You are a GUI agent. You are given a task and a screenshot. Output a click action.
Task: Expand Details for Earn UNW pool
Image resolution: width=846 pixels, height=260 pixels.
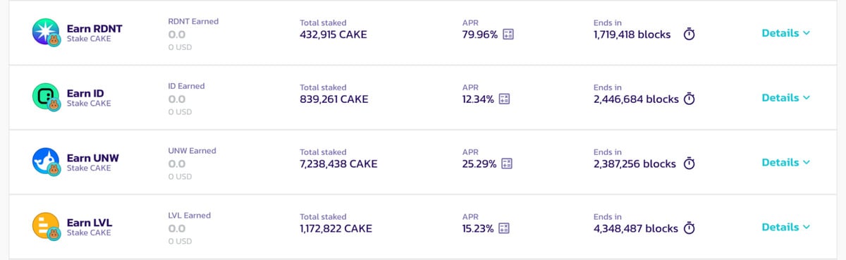click(x=786, y=162)
